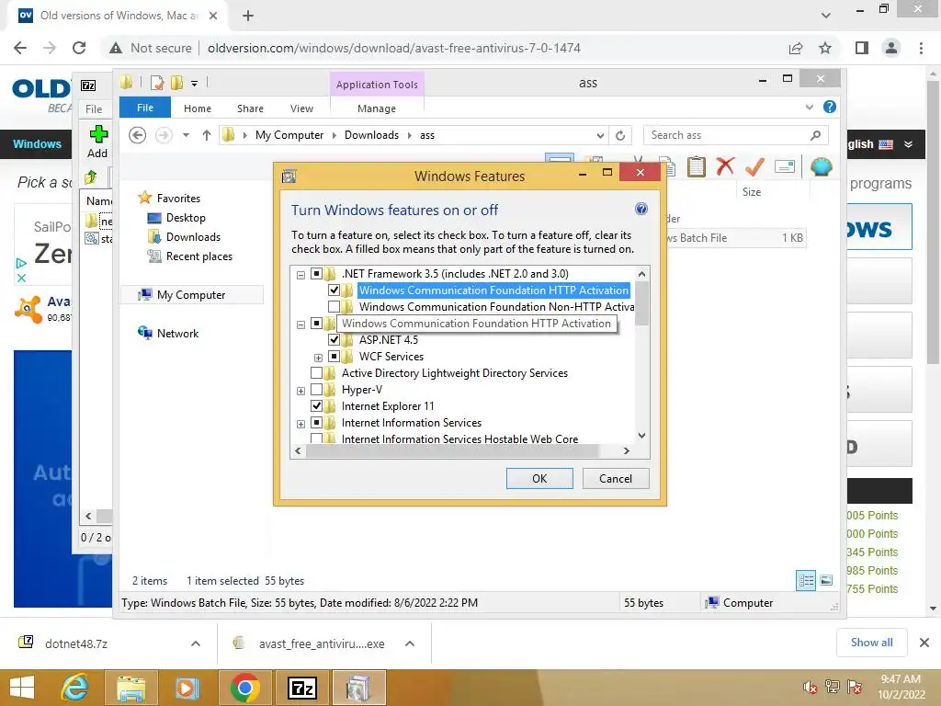This screenshot has height=706, width=941.
Task: Go up one folder level in Explorer
Action: point(207,135)
